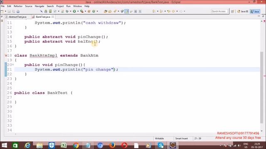Click the Open Task icon in toolbar
The width and height of the screenshot is (266, 149).
110,11
